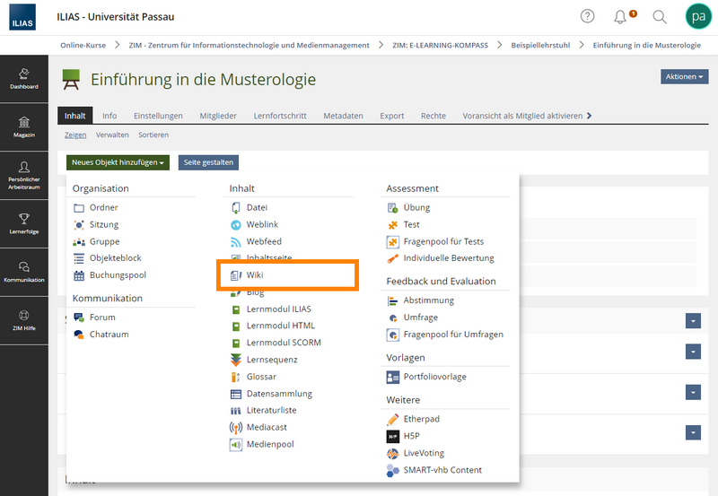Open the Einstellungen tab
Viewport: 718px width, 496px height.
point(158,116)
